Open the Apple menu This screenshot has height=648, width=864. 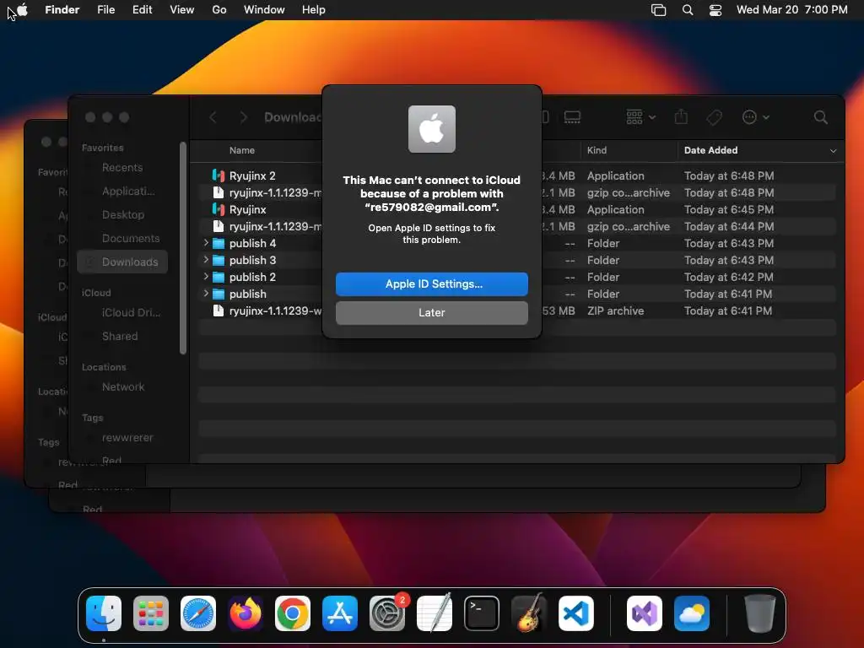coord(23,10)
